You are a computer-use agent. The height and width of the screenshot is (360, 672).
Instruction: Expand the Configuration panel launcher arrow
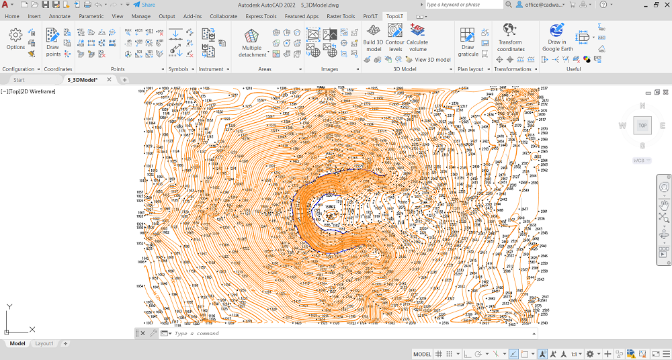click(x=38, y=69)
